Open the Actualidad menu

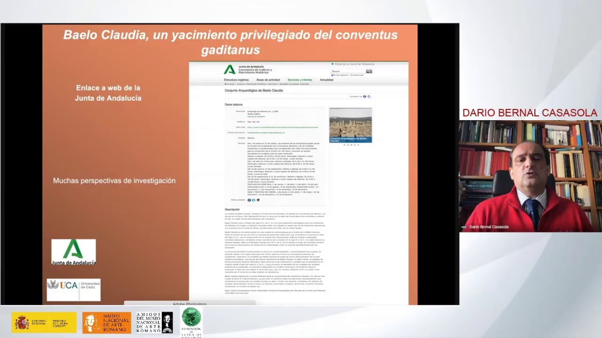[x=326, y=80]
